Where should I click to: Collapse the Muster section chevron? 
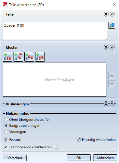[112, 47]
